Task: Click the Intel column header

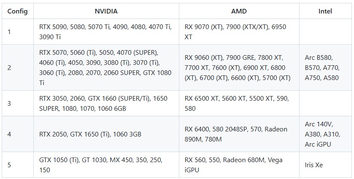Action: (325, 11)
